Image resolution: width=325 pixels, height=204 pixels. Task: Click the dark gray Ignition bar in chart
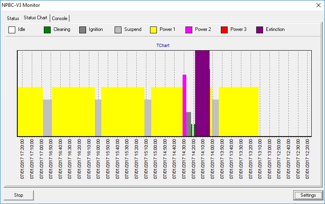coord(189,124)
